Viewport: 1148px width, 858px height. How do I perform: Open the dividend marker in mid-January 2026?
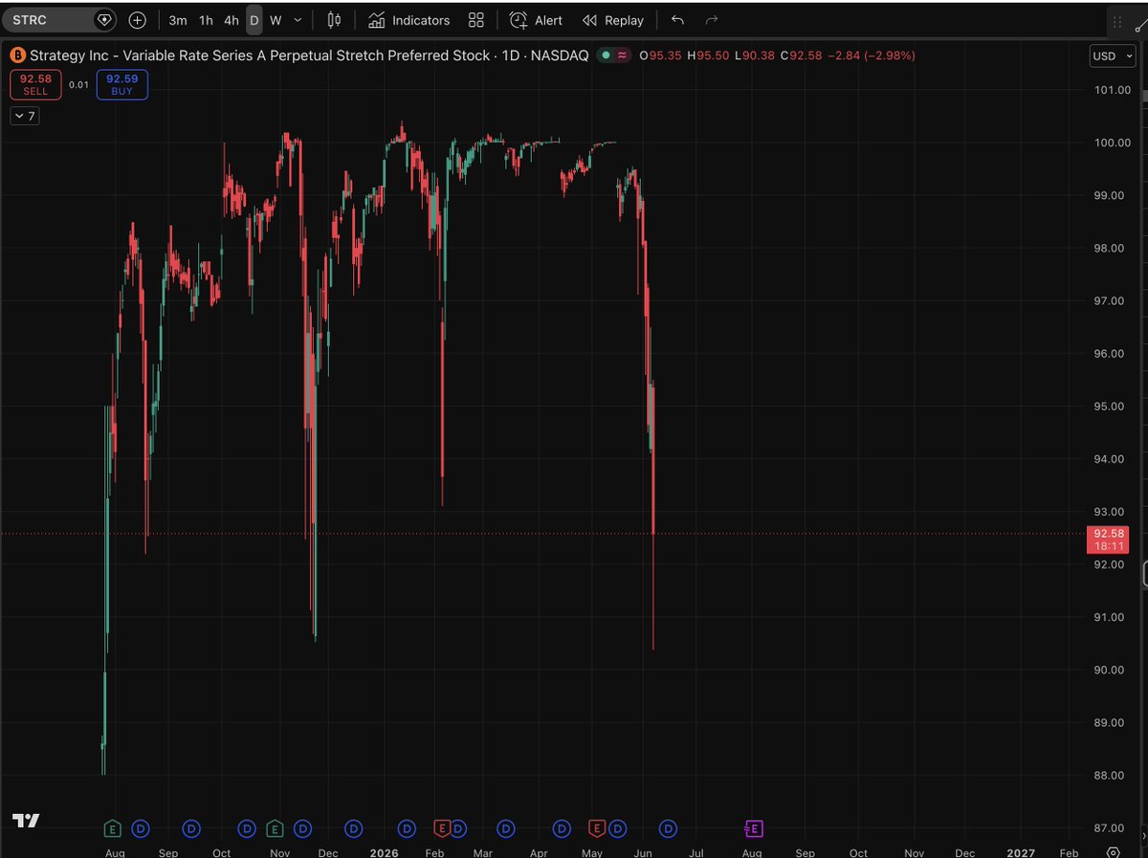pos(408,827)
